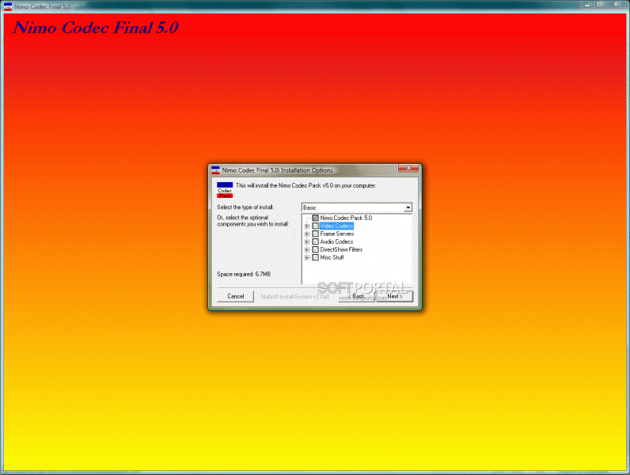Toggle the Misc Stuff checkbox
630x475 pixels.
[x=316, y=257]
